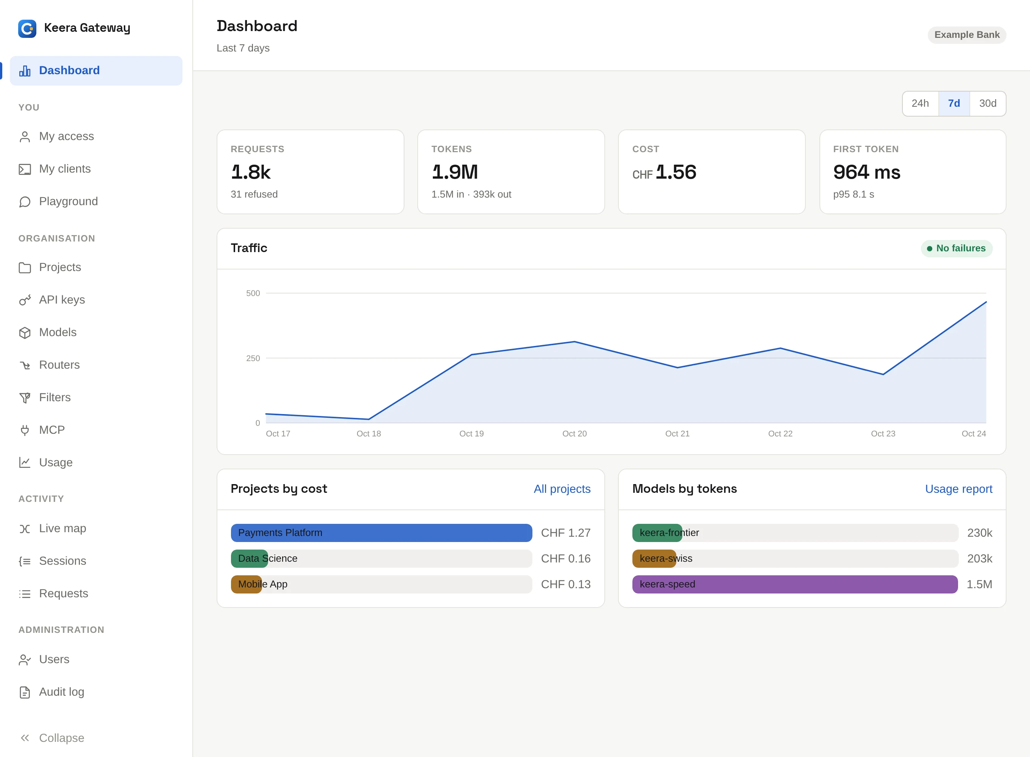This screenshot has width=1030, height=757.
Task: Click the Collapse double-chevron icon
Action: click(25, 738)
